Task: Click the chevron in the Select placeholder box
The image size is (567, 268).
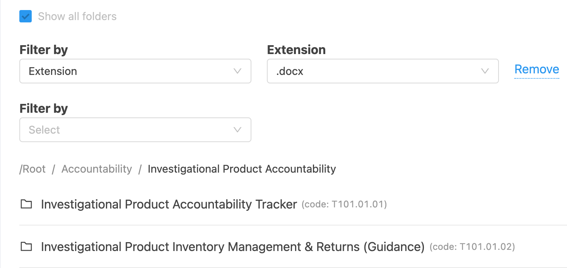Action: click(x=237, y=130)
